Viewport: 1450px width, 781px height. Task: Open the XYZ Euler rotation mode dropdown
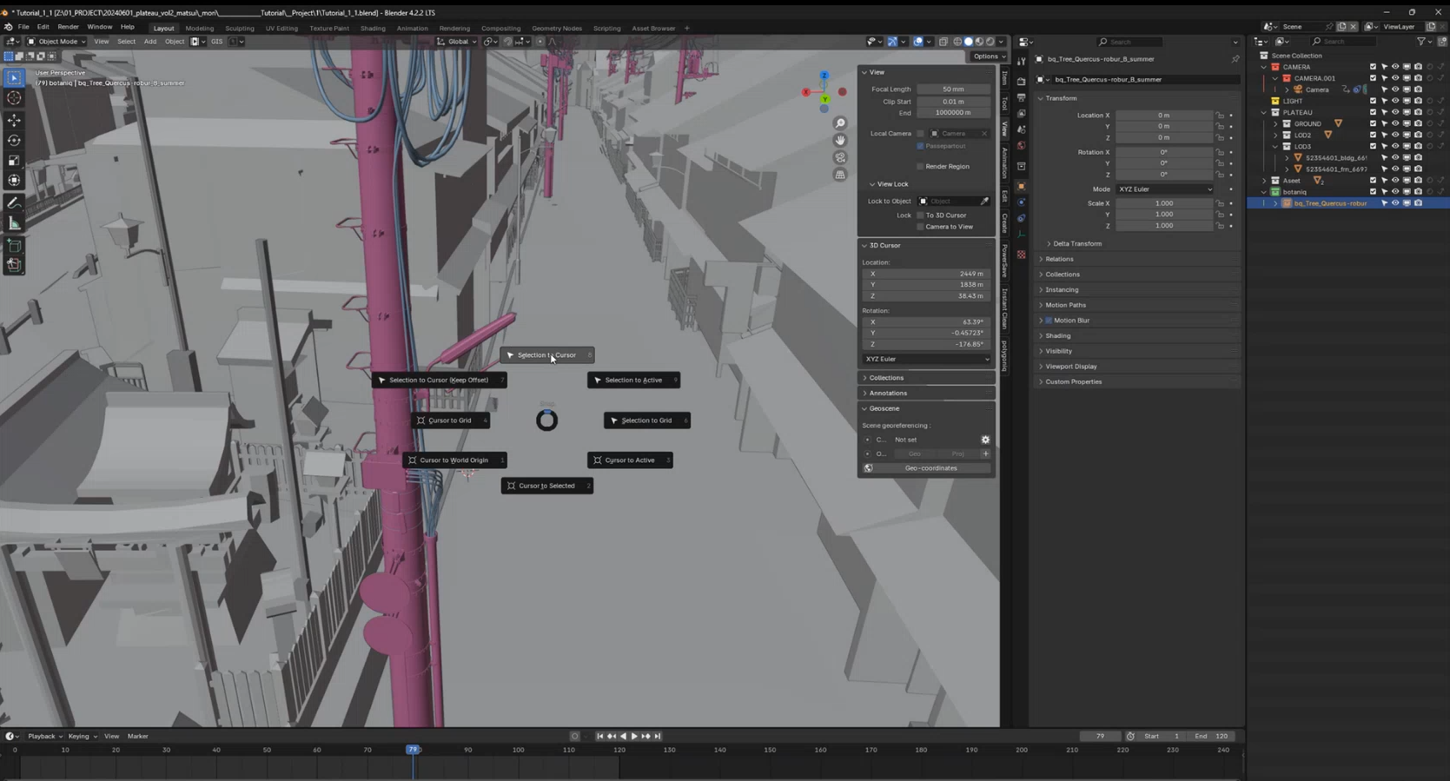click(x=1164, y=189)
